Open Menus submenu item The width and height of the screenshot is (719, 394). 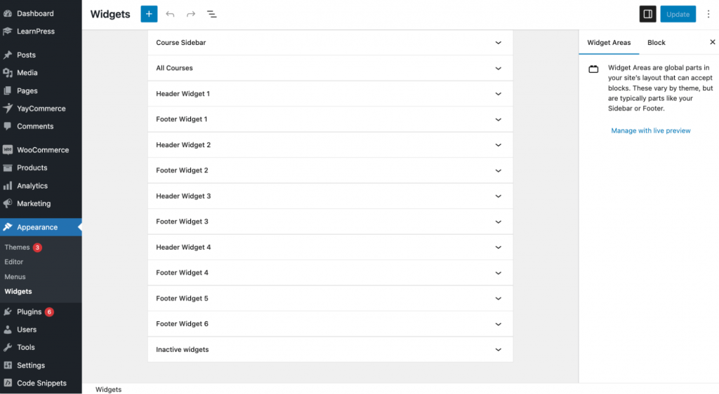[15, 277]
